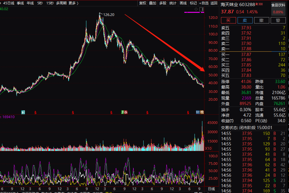Select the trade tick with volume 150

tap(253, 133)
